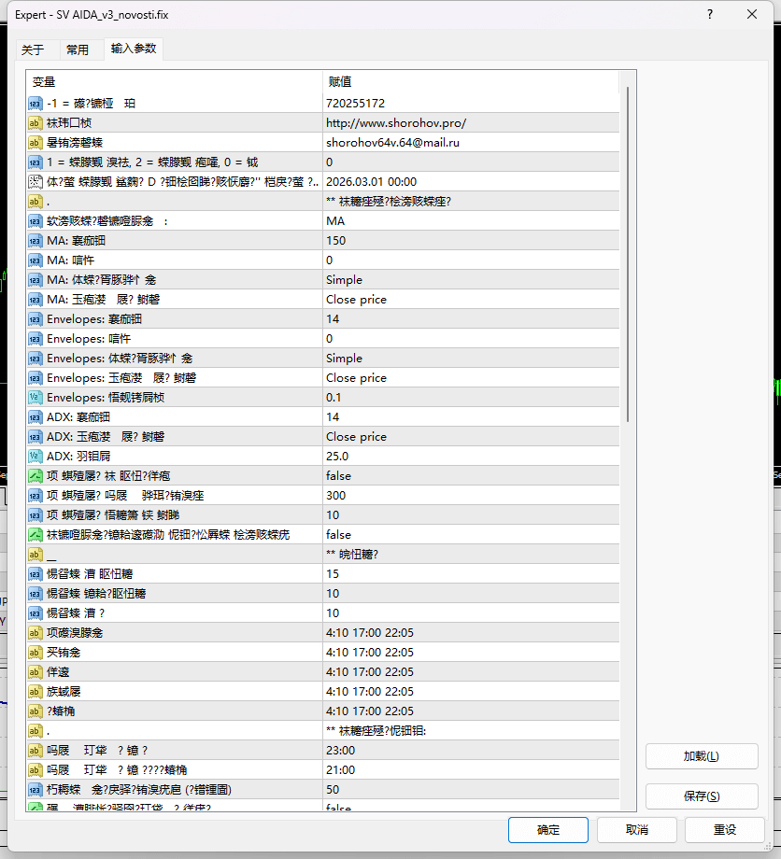Select the 21:00 time value

tap(472, 770)
